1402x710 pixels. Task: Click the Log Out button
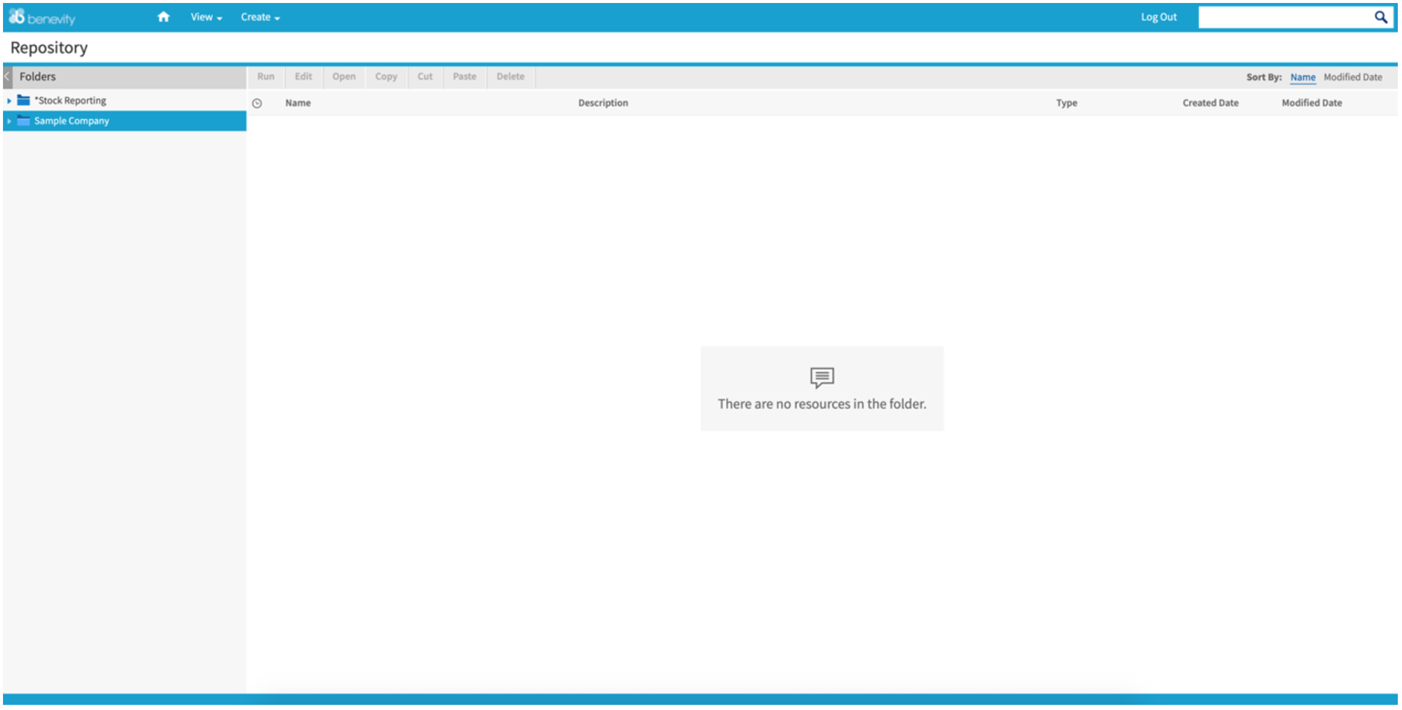(x=1158, y=17)
